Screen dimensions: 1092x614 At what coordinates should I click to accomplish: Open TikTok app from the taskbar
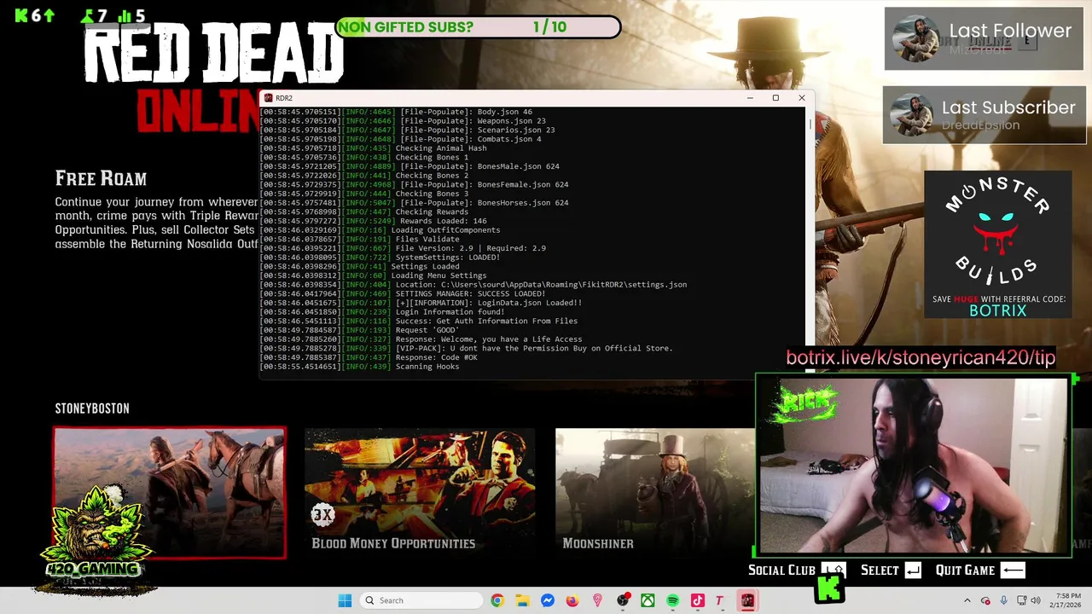pyautogui.click(x=698, y=600)
